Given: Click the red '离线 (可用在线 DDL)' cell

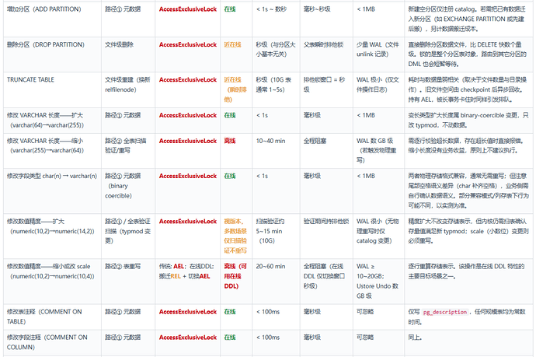Looking at the screenshot, I should [236, 282].
